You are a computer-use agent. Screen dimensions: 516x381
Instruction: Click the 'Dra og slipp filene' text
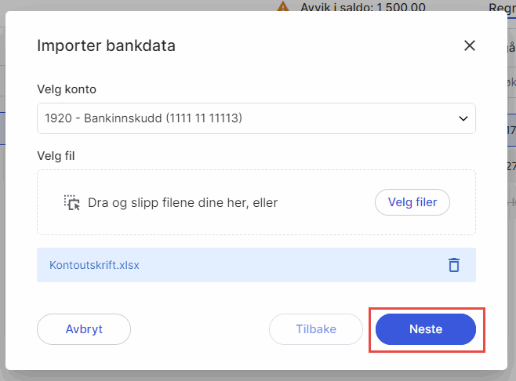click(x=183, y=203)
